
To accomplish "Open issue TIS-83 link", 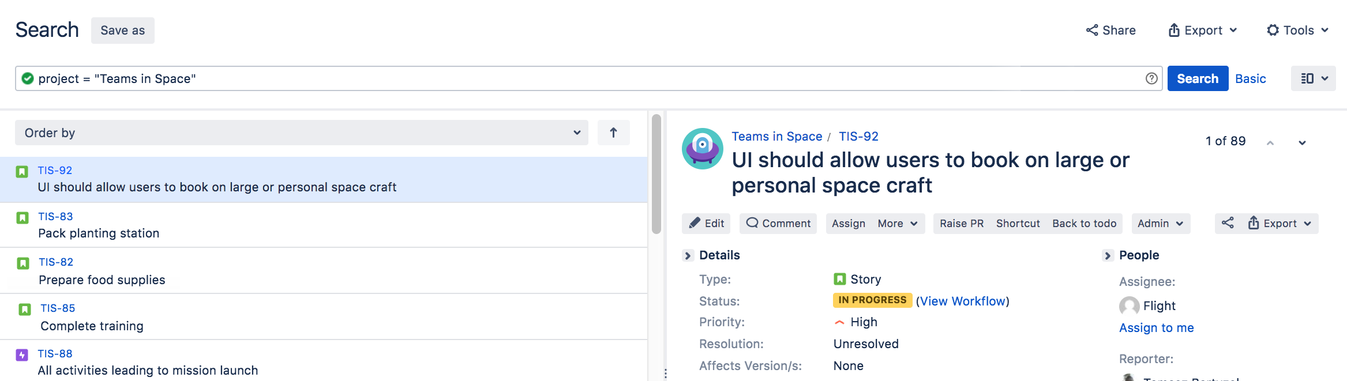I will pos(55,216).
